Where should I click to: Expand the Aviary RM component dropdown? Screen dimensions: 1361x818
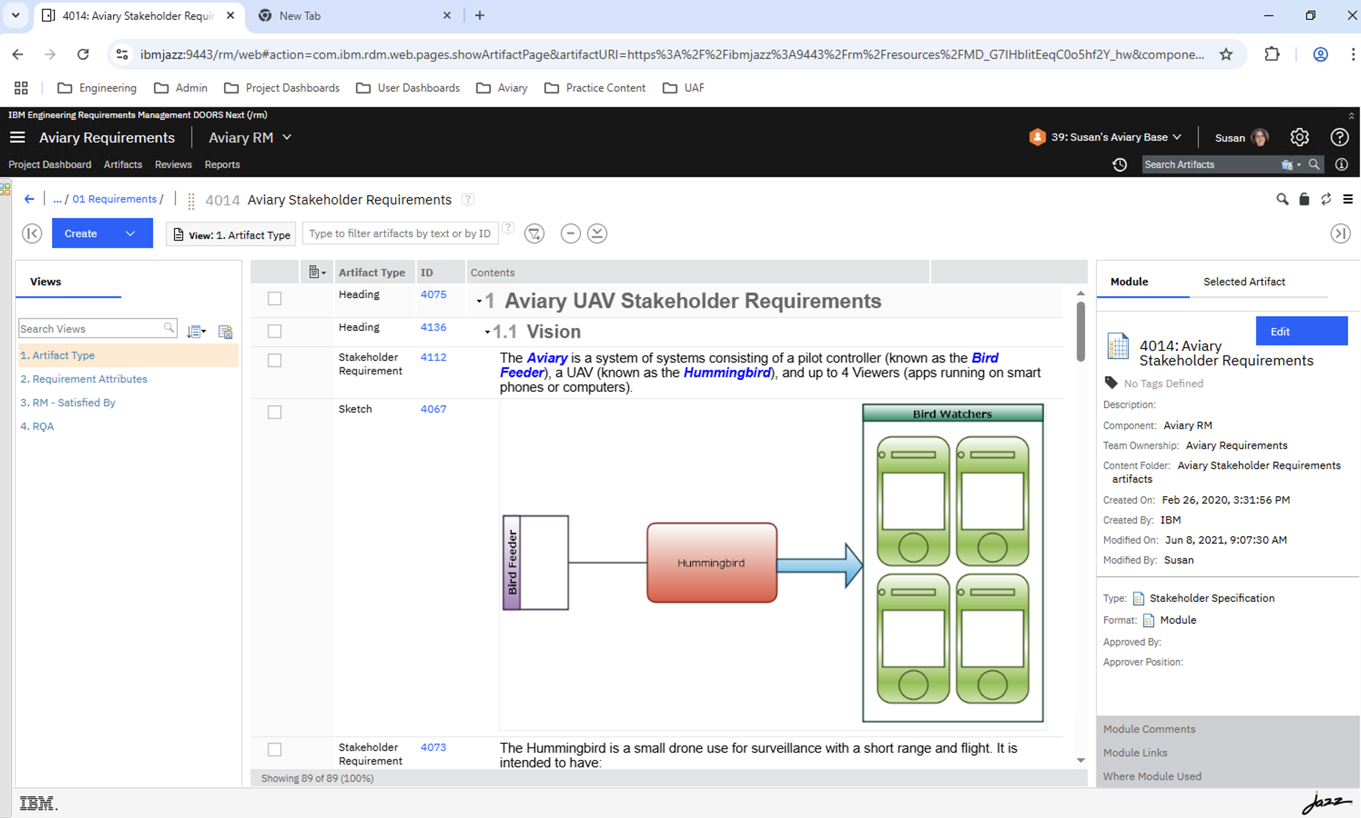[287, 137]
